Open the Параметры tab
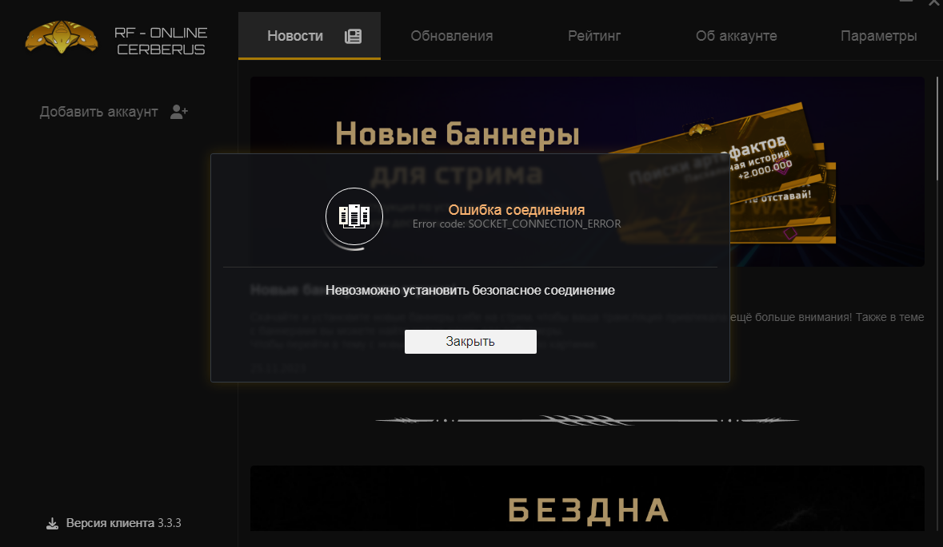943x547 pixels. [879, 36]
